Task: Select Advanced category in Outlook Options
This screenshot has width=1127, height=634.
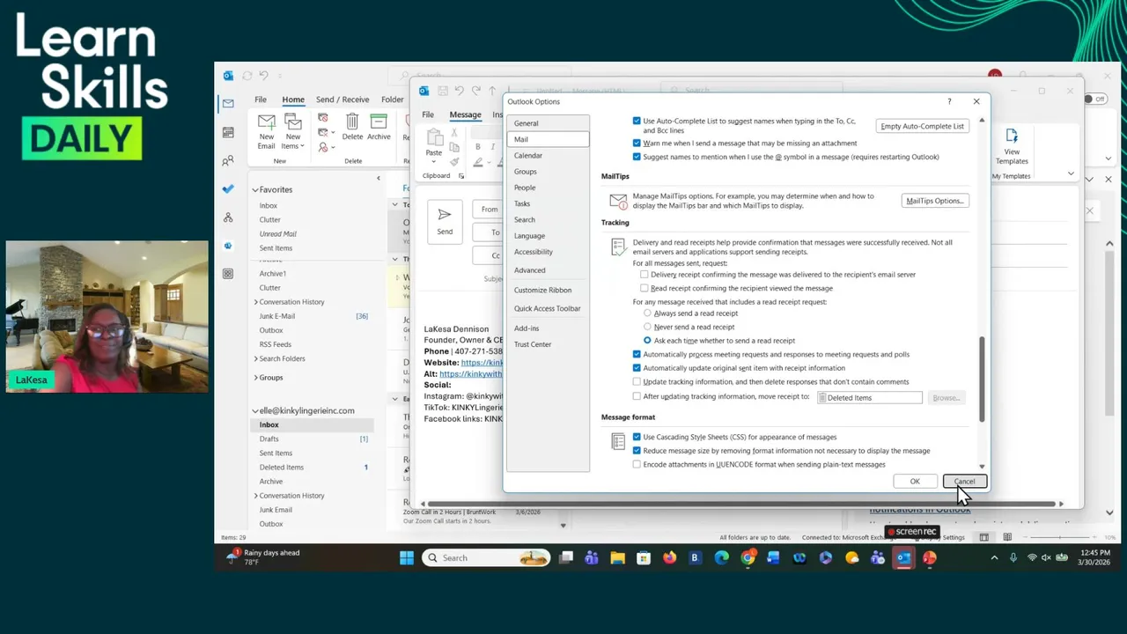Action: click(548, 270)
